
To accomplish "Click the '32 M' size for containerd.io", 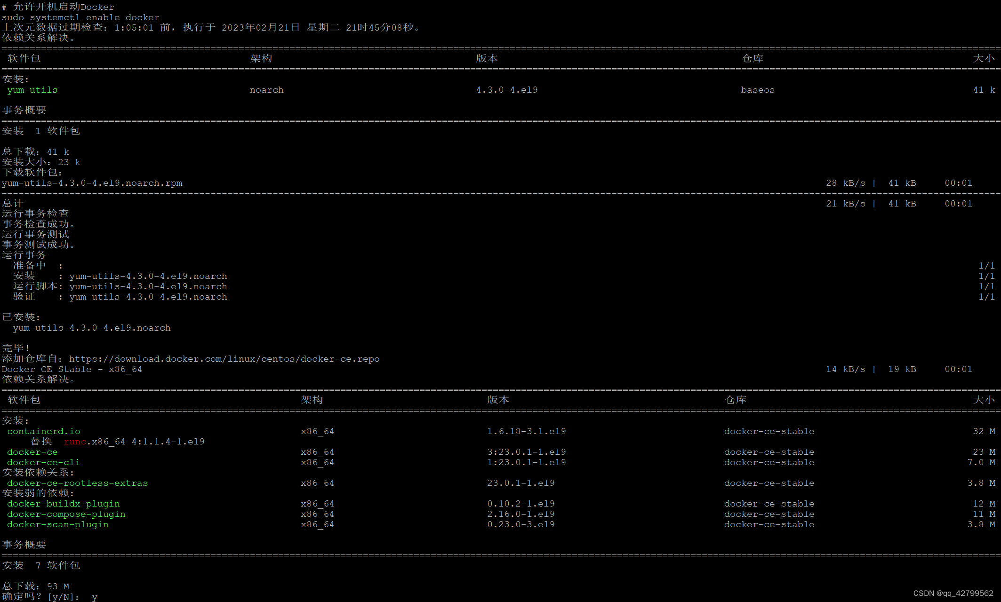I will (984, 431).
